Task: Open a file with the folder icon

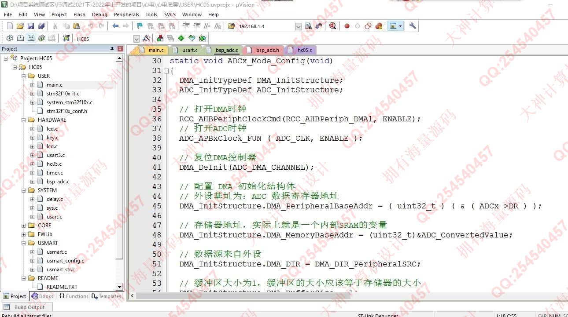Action: (20, 26)
